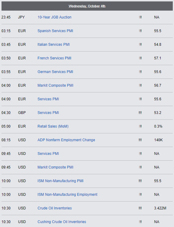Open ADP Nonfarm Employment Change link

click(x=66, y=140)
